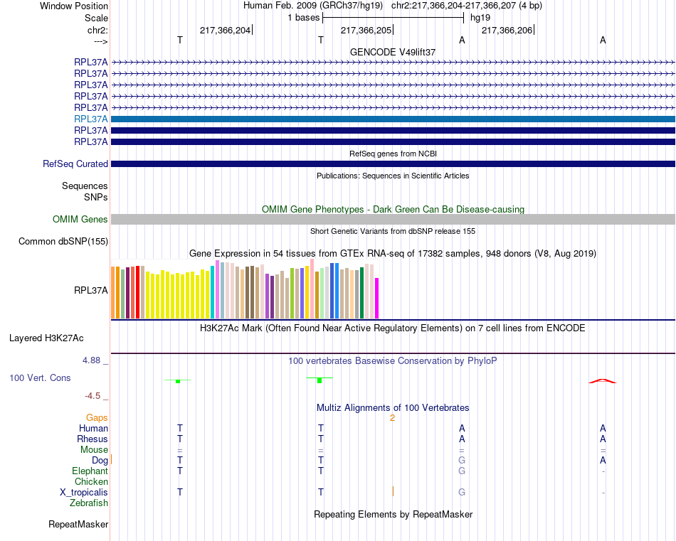Viewport: 676px width, 541px height.
Task: Click OMIM Gene Phenotypes green title
Action: (x=394, y=209)
